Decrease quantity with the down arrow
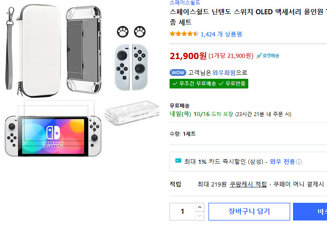327x228 pixels. coord(200,216)
